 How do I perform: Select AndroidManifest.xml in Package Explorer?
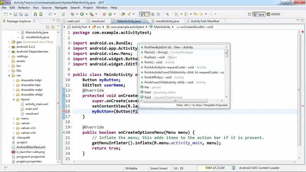coord(31,147)
